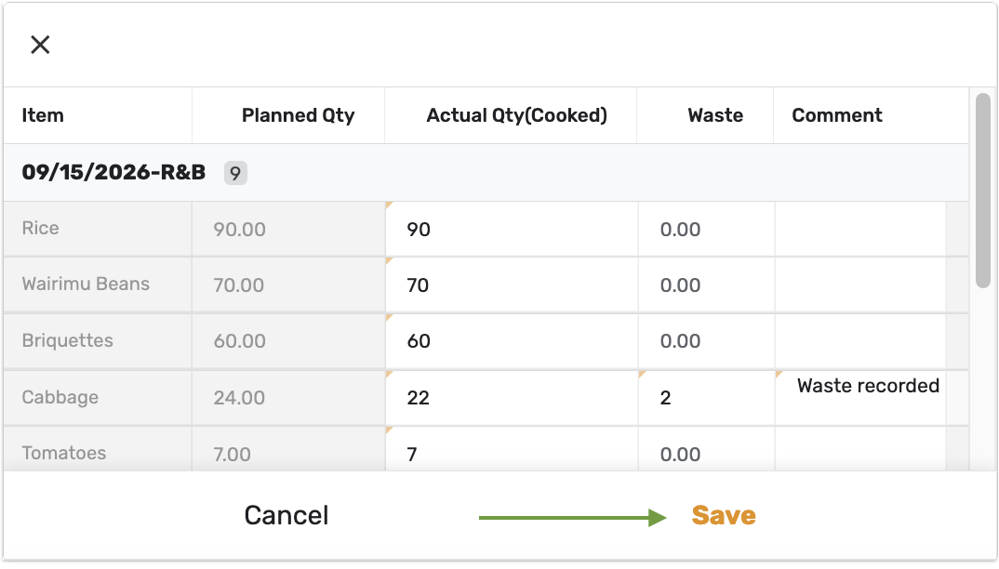Image resolution: width=999 pixels, height=569 pixels.
Task: Click Tomatoes planned quantity 7.00
Action: pos(288,449)
